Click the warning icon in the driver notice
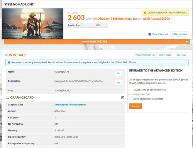The image size is (193, 148). (x=145, y=13)
